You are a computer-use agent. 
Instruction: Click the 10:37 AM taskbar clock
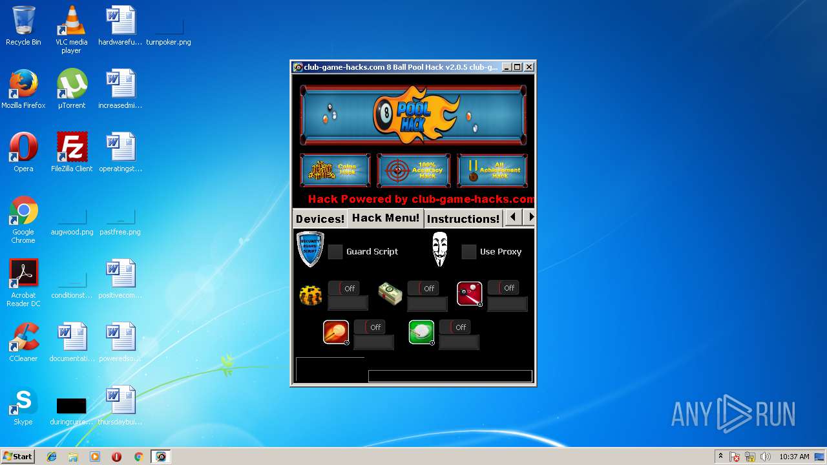click(794, 457)
